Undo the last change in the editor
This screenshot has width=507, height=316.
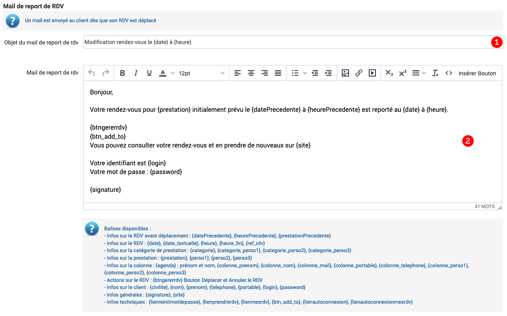click(91, 73)
